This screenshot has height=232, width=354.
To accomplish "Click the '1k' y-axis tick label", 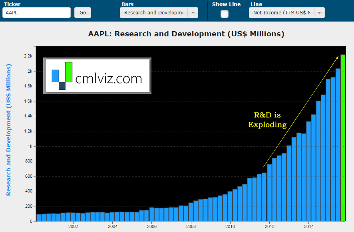I will 30,146.
